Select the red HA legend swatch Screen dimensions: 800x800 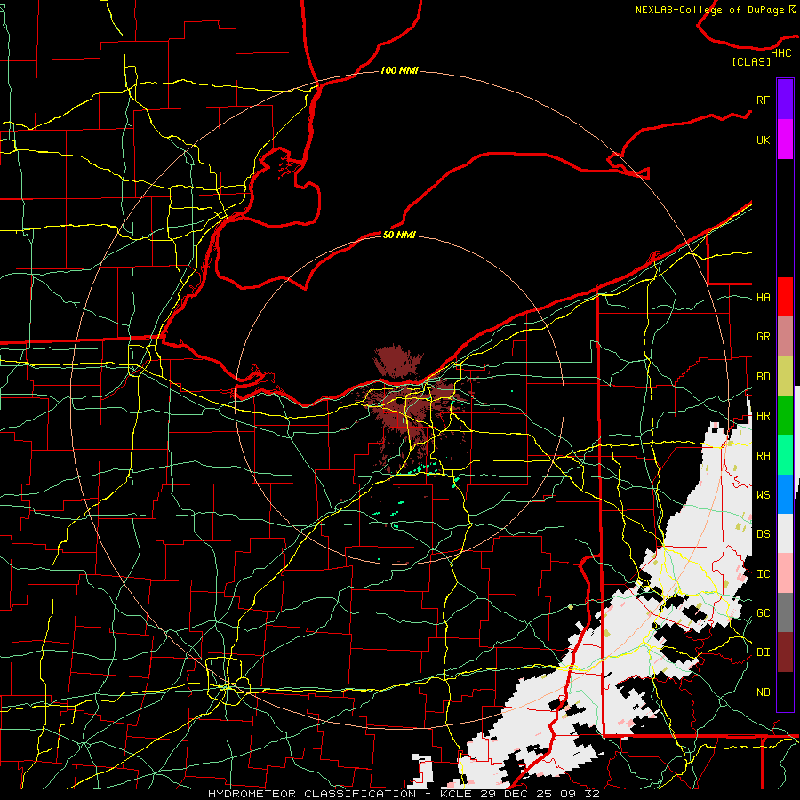[x=785, y=297]
